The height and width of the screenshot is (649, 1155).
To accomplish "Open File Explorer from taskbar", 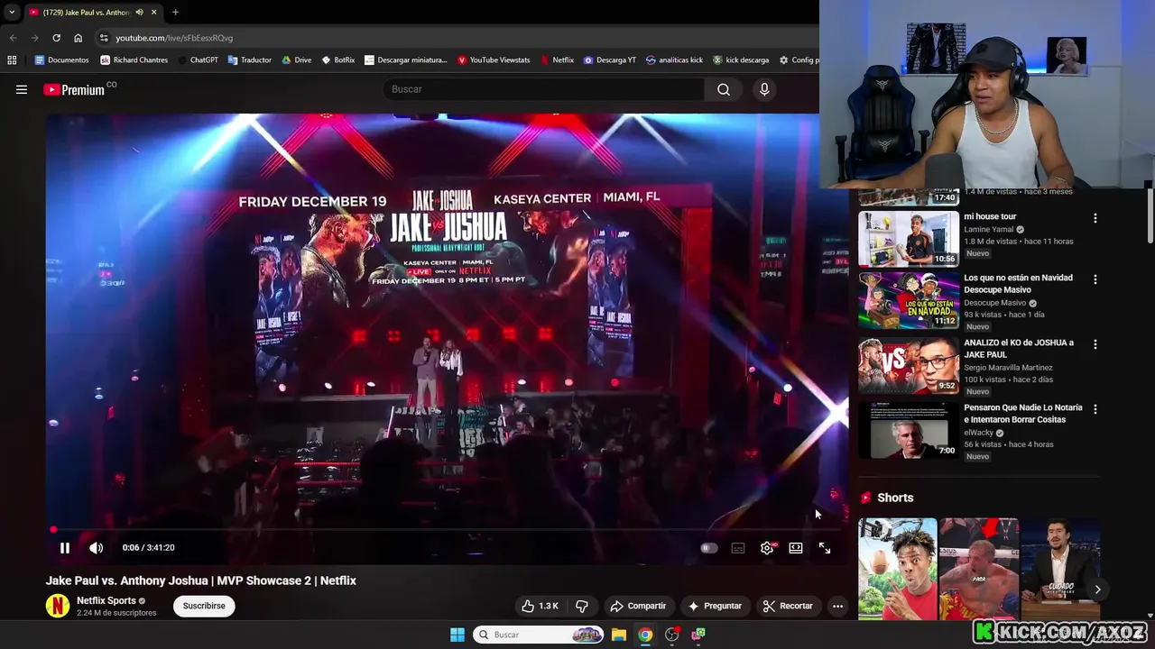I will [x=619, y=635].
